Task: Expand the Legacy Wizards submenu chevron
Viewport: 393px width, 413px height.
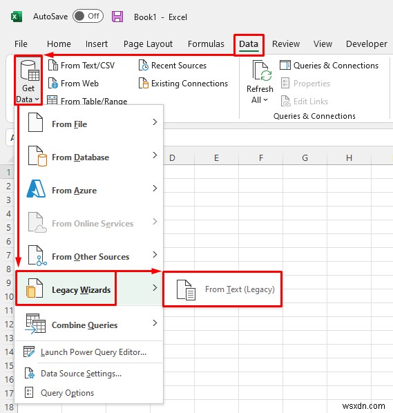Action: pos(155,288)
